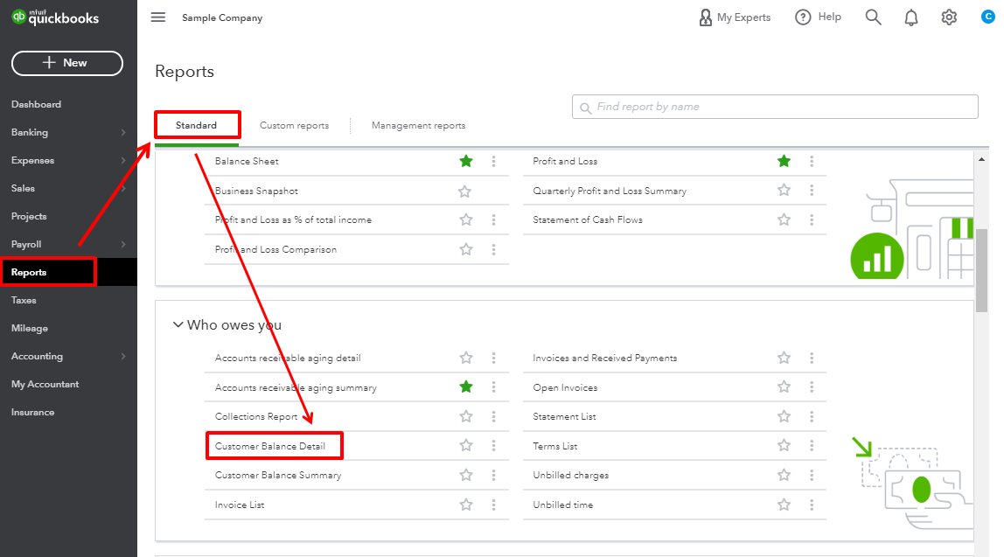Unfavorite Accounts receivable aging summary star
This screenshot has height=557, width=1004.
click(x=466, y=386)
